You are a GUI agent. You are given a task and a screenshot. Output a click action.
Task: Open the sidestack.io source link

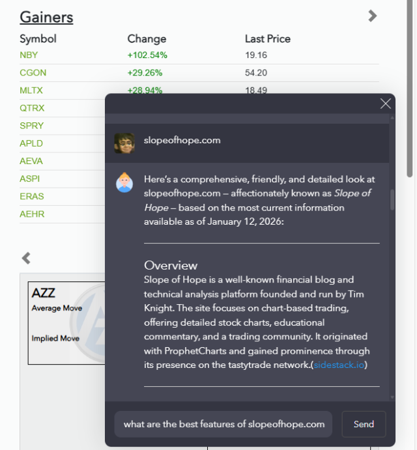click(x=339, y=365)
